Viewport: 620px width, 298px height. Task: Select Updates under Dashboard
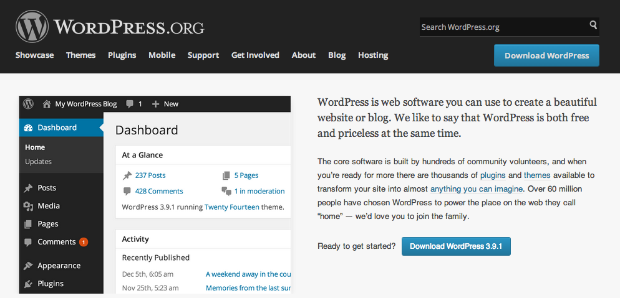click(38, 162)
